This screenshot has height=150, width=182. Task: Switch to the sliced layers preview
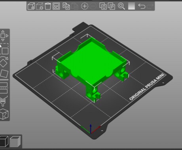pos(15,142)
